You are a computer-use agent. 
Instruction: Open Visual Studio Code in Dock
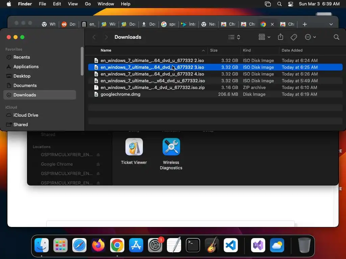click(231, 245)
